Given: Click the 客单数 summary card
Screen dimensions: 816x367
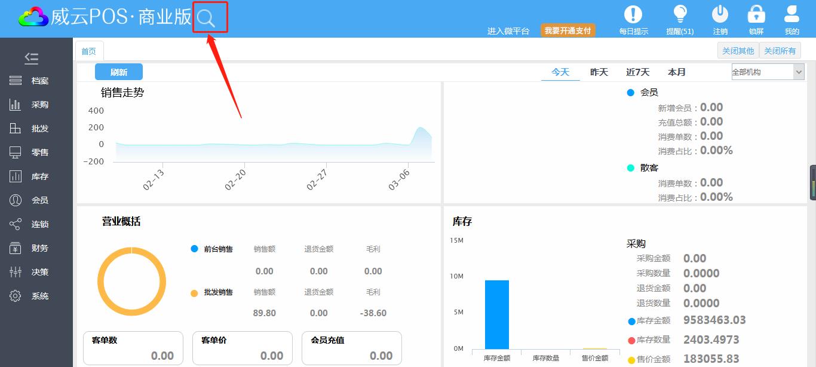Looking at the screenshot, I should point(133,348).
